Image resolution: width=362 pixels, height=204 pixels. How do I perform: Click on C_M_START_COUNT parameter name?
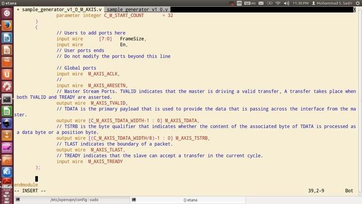pyautogui.click(x=124, y=15)
